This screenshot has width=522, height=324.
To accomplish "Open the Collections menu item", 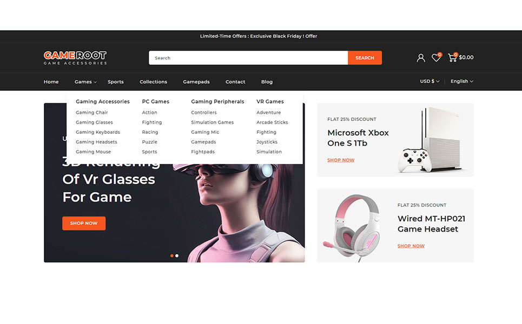I will 153,82.
